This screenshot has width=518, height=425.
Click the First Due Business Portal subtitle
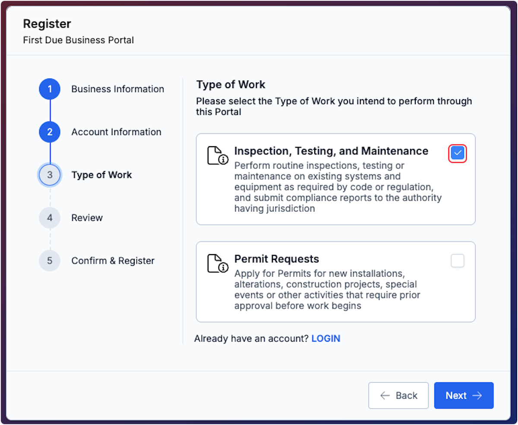coord(79,40)
